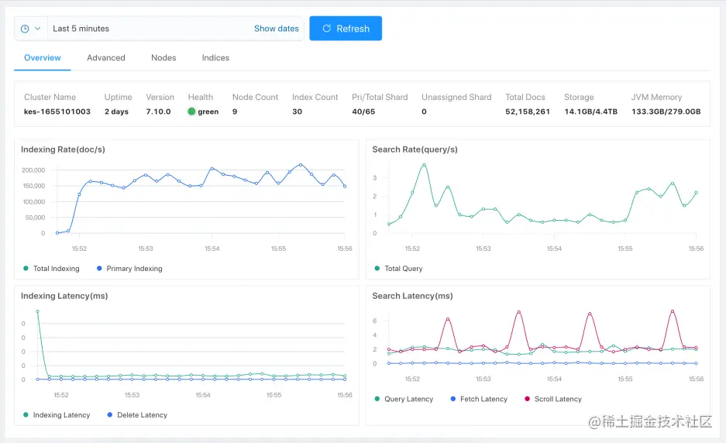Screen dimensions: 726x443
Task: Click the Pri/Total Shard value 40/65
Action: (363, 112)
